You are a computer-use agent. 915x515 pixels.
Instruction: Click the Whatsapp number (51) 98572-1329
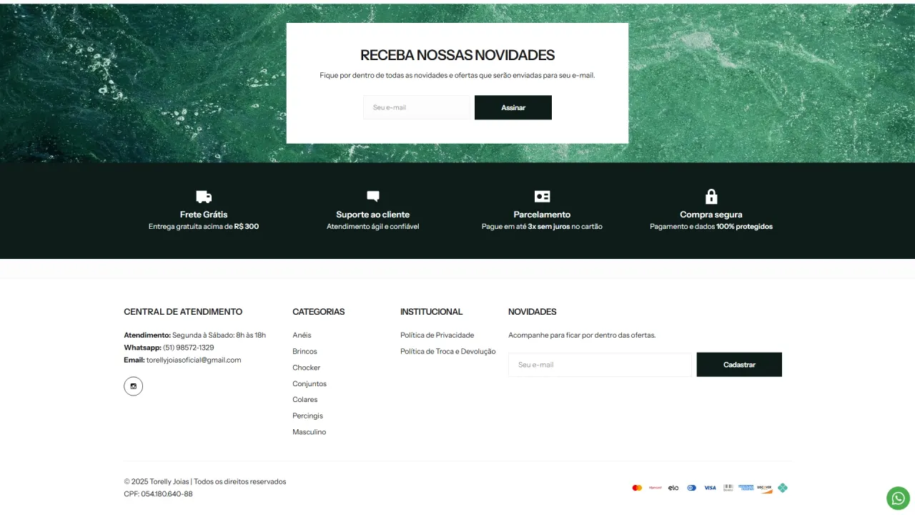[x=189, y=348]
